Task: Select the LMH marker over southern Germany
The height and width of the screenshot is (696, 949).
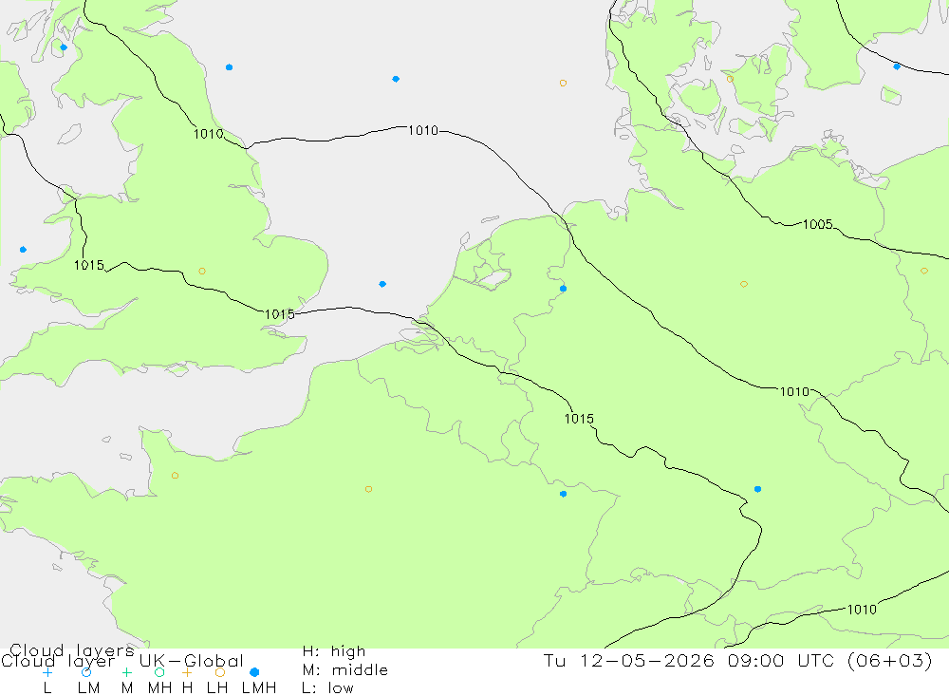Action: 757,489
